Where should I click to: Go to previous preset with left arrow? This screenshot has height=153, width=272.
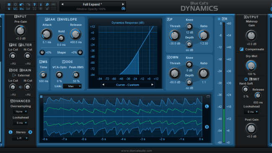tap(62, 4)
